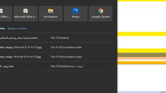Screen dimensions: 166x93
Task: Launch File Explorer folder icon
Action: coord(51,11)
